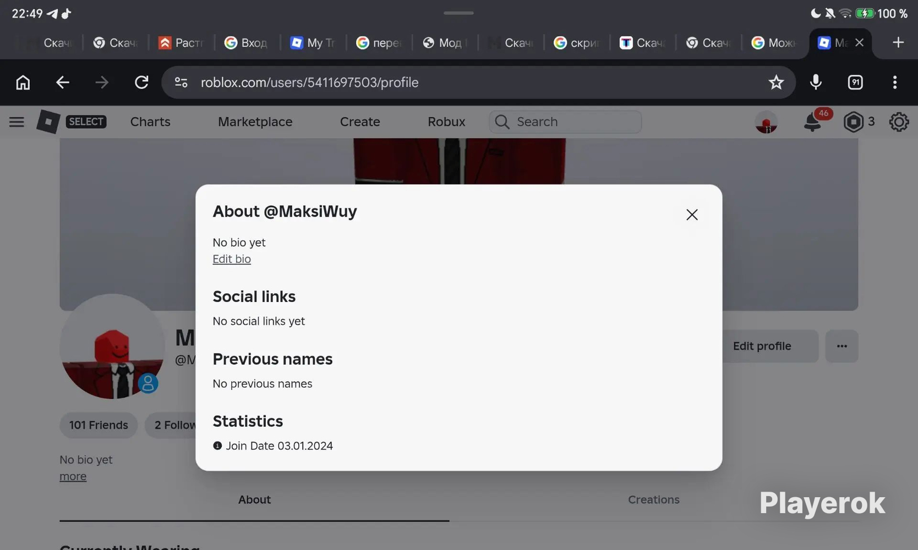This screenshot has width=918, height=550.
Task: Switch to the 'Вход' browser tab
Action: (x=247, y=42)
